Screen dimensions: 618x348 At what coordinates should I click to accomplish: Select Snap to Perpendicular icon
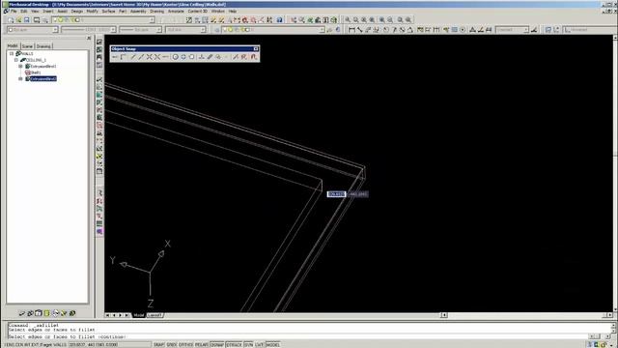202,57
